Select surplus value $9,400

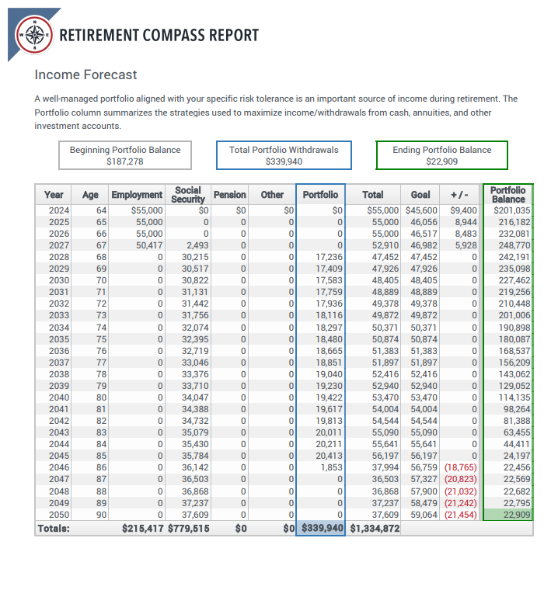pos(463,210)
